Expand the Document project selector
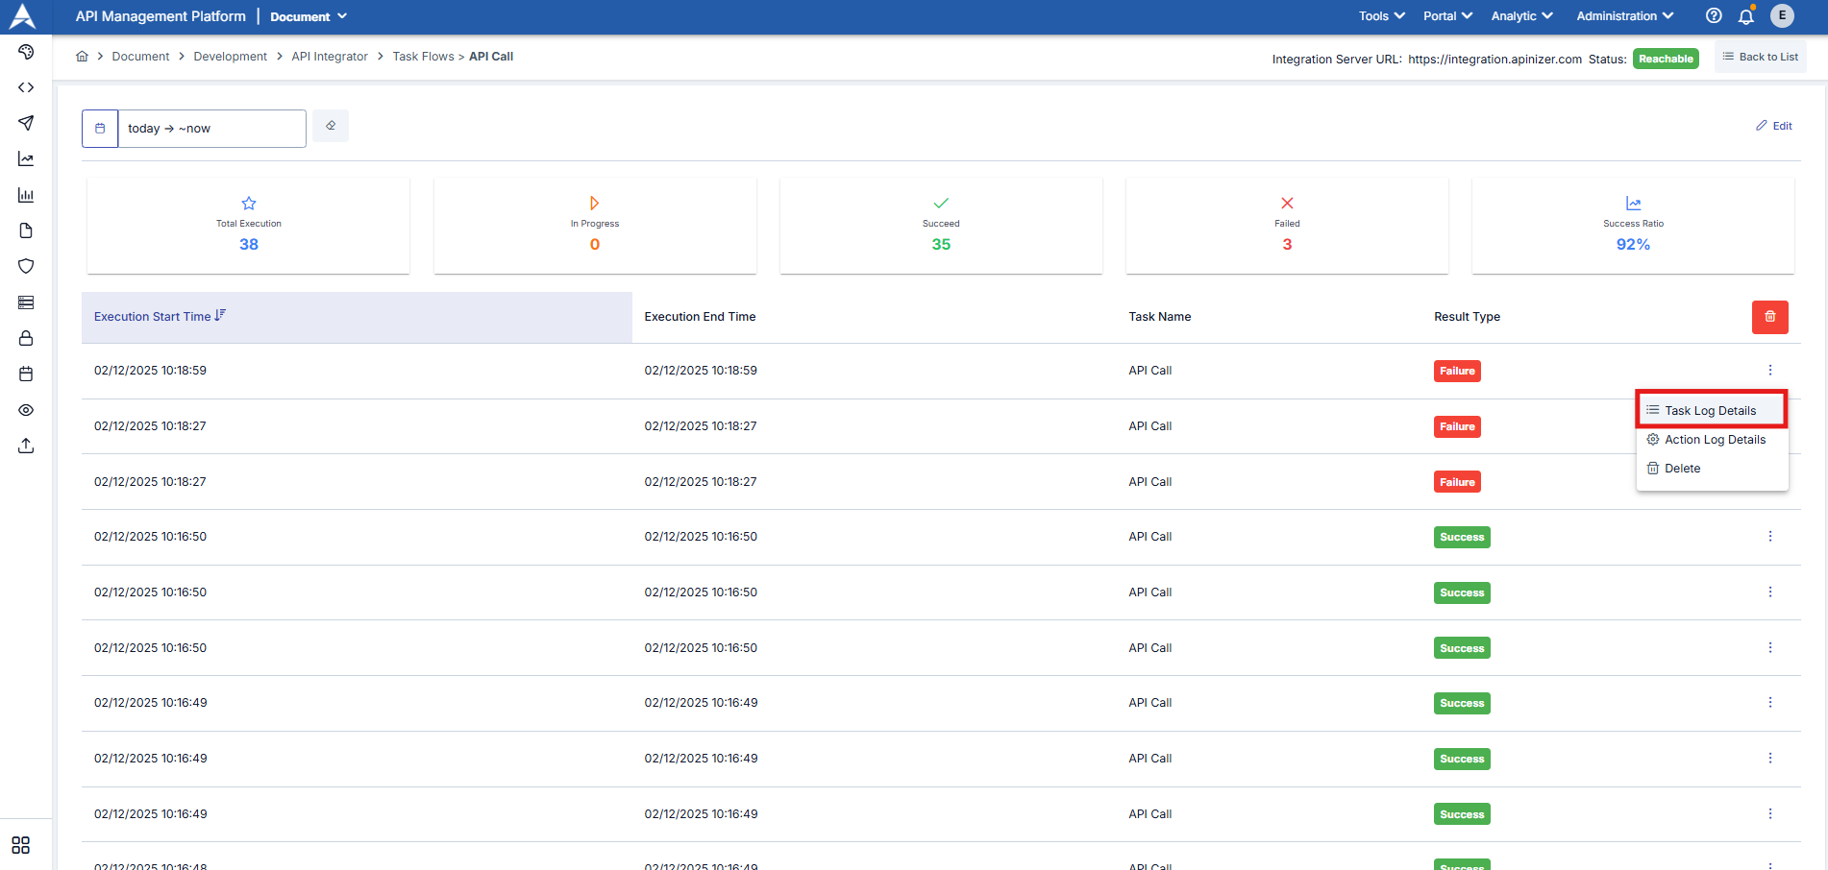 (309, 17)
